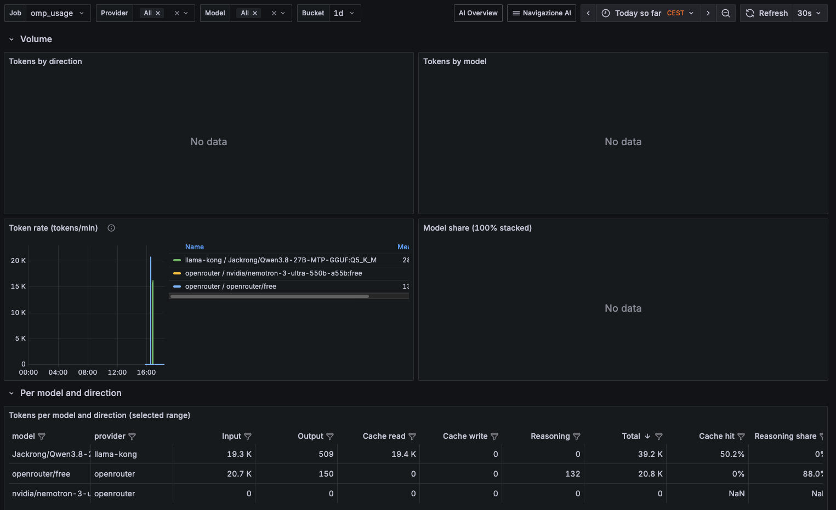Filter the Output column
Screen dimensions: 836x510
click(330, 437)
